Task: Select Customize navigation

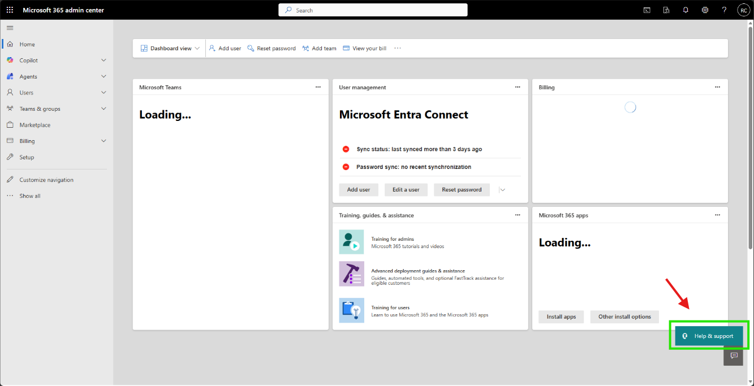Action: tap(46, 180)
